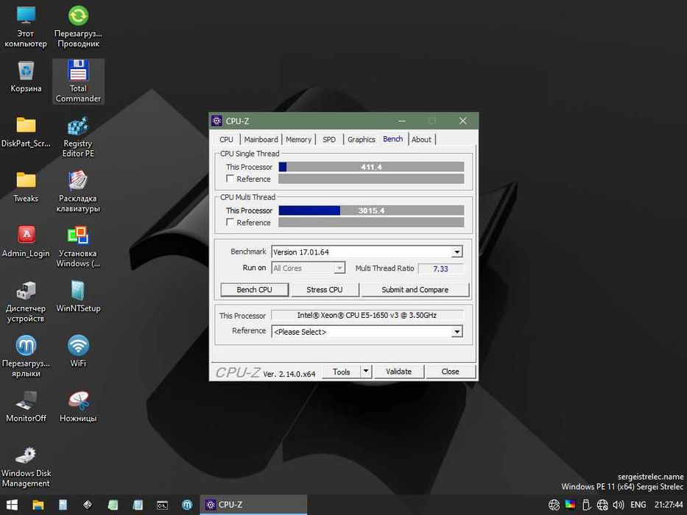Open Windows Disk Management shortcut
This screenshot has width=687, height=515.
(x=26, y=466)
